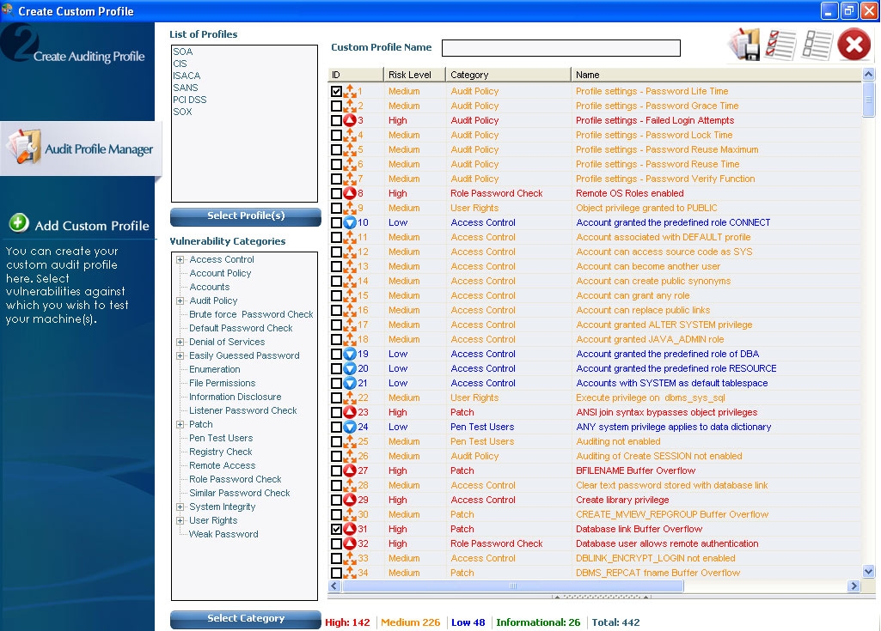Select the SANS profile
The image size is (881, 631).
(x=186, y=88)
